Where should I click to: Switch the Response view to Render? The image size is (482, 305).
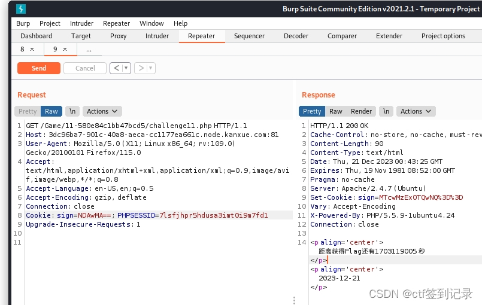[361, 111]
